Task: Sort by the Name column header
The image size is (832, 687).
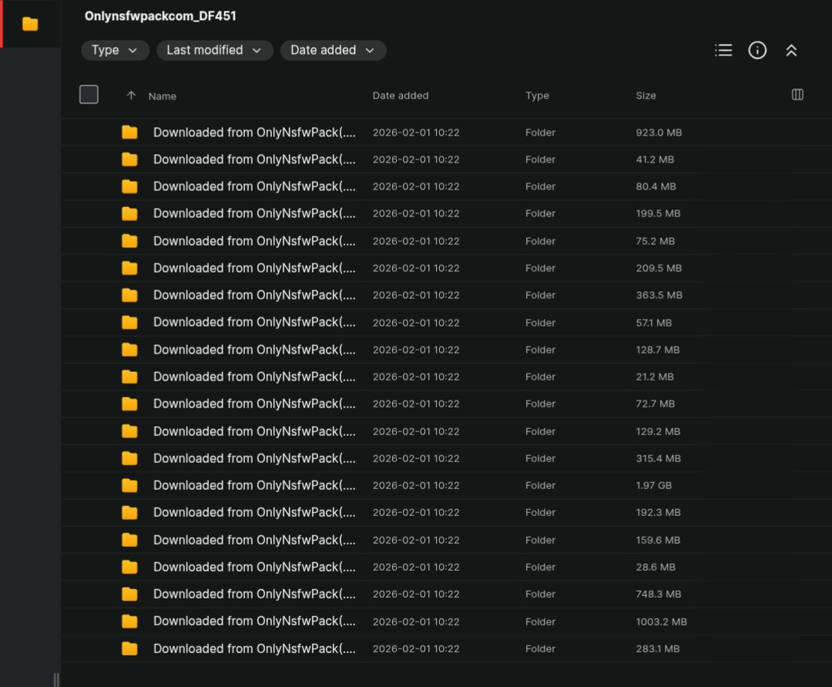Action: 163,96
